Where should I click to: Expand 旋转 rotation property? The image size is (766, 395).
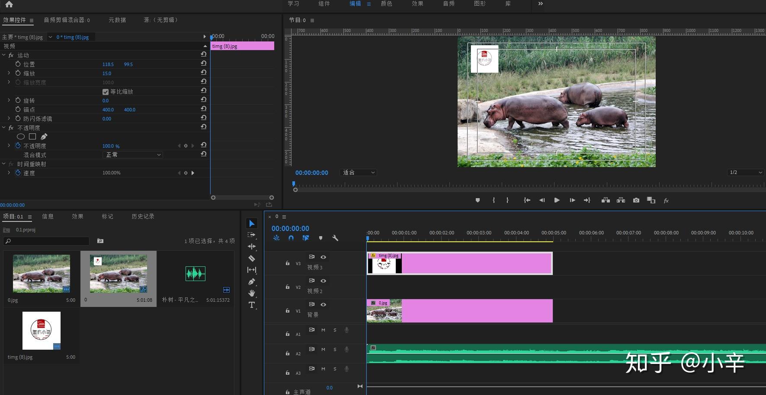tap(9, 100)
